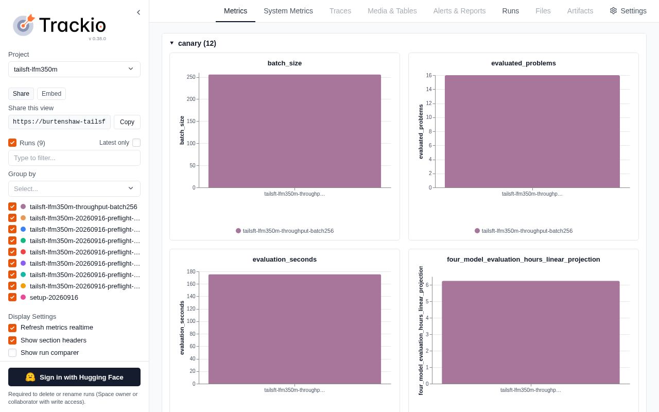Image resolution: width=659 pixels, height=412 pixels.
Task: Click the four_model_evaluation_hours_linear_projection chart title
Action: click(524, 260)
